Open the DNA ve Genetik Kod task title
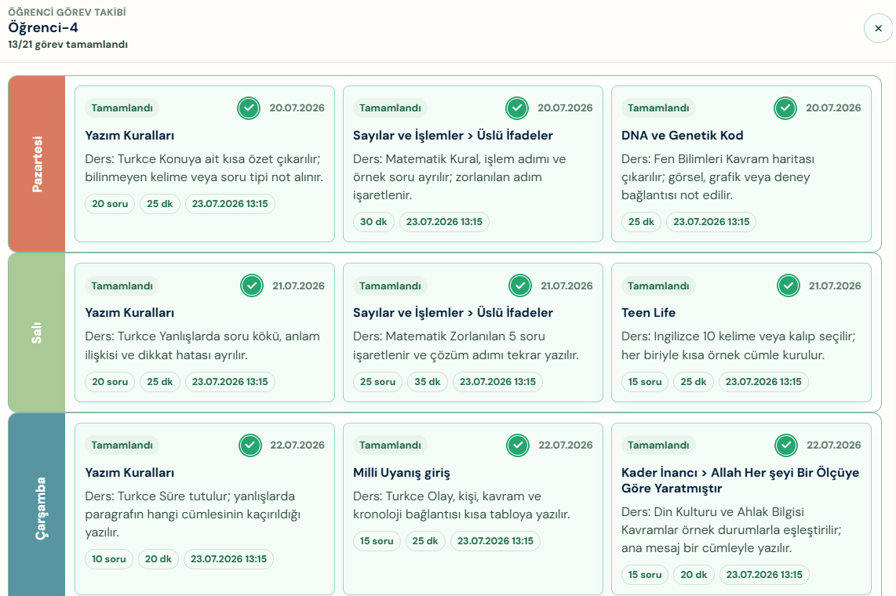896x596 pixels. [683, 136]
